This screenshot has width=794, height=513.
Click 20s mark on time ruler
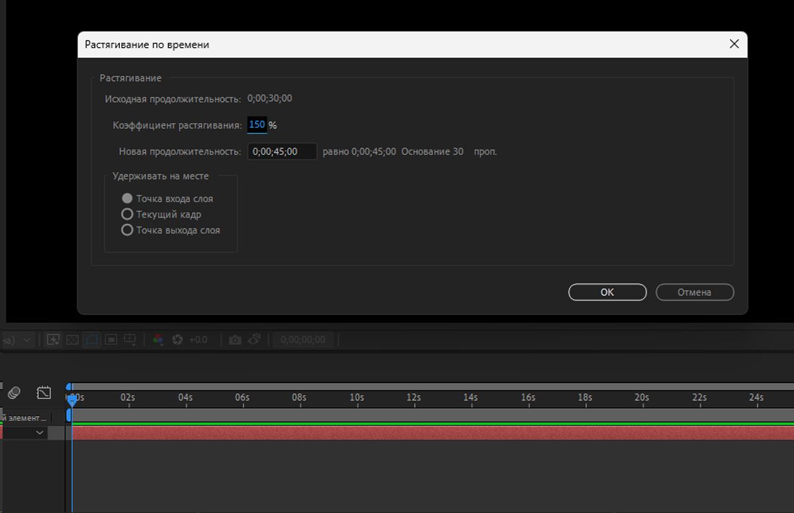tap(642, 397)
